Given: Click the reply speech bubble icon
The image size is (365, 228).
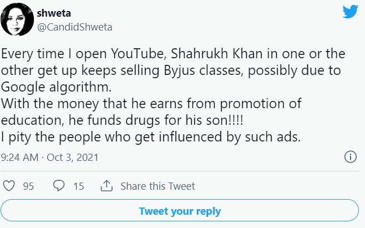Looking at the screenshot, I should pyautogui.click(x=59, y=186).
